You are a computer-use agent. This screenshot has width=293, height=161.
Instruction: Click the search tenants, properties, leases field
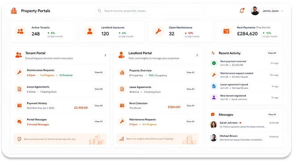(x=150, y=11)
